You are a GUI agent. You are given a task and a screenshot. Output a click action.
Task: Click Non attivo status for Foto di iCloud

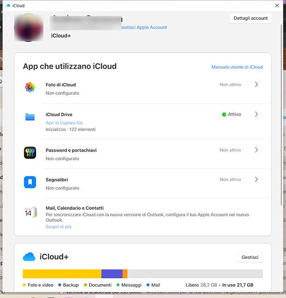click(x=230, y=84)
